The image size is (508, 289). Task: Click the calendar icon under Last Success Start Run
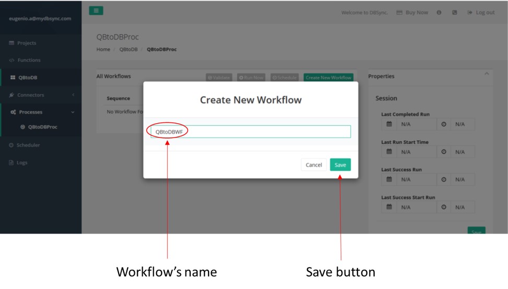pyautogui.click(x=389, y=207)
